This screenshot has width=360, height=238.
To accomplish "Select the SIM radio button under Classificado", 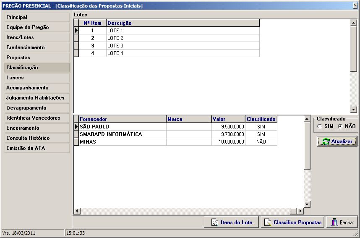I will point(320,126).
